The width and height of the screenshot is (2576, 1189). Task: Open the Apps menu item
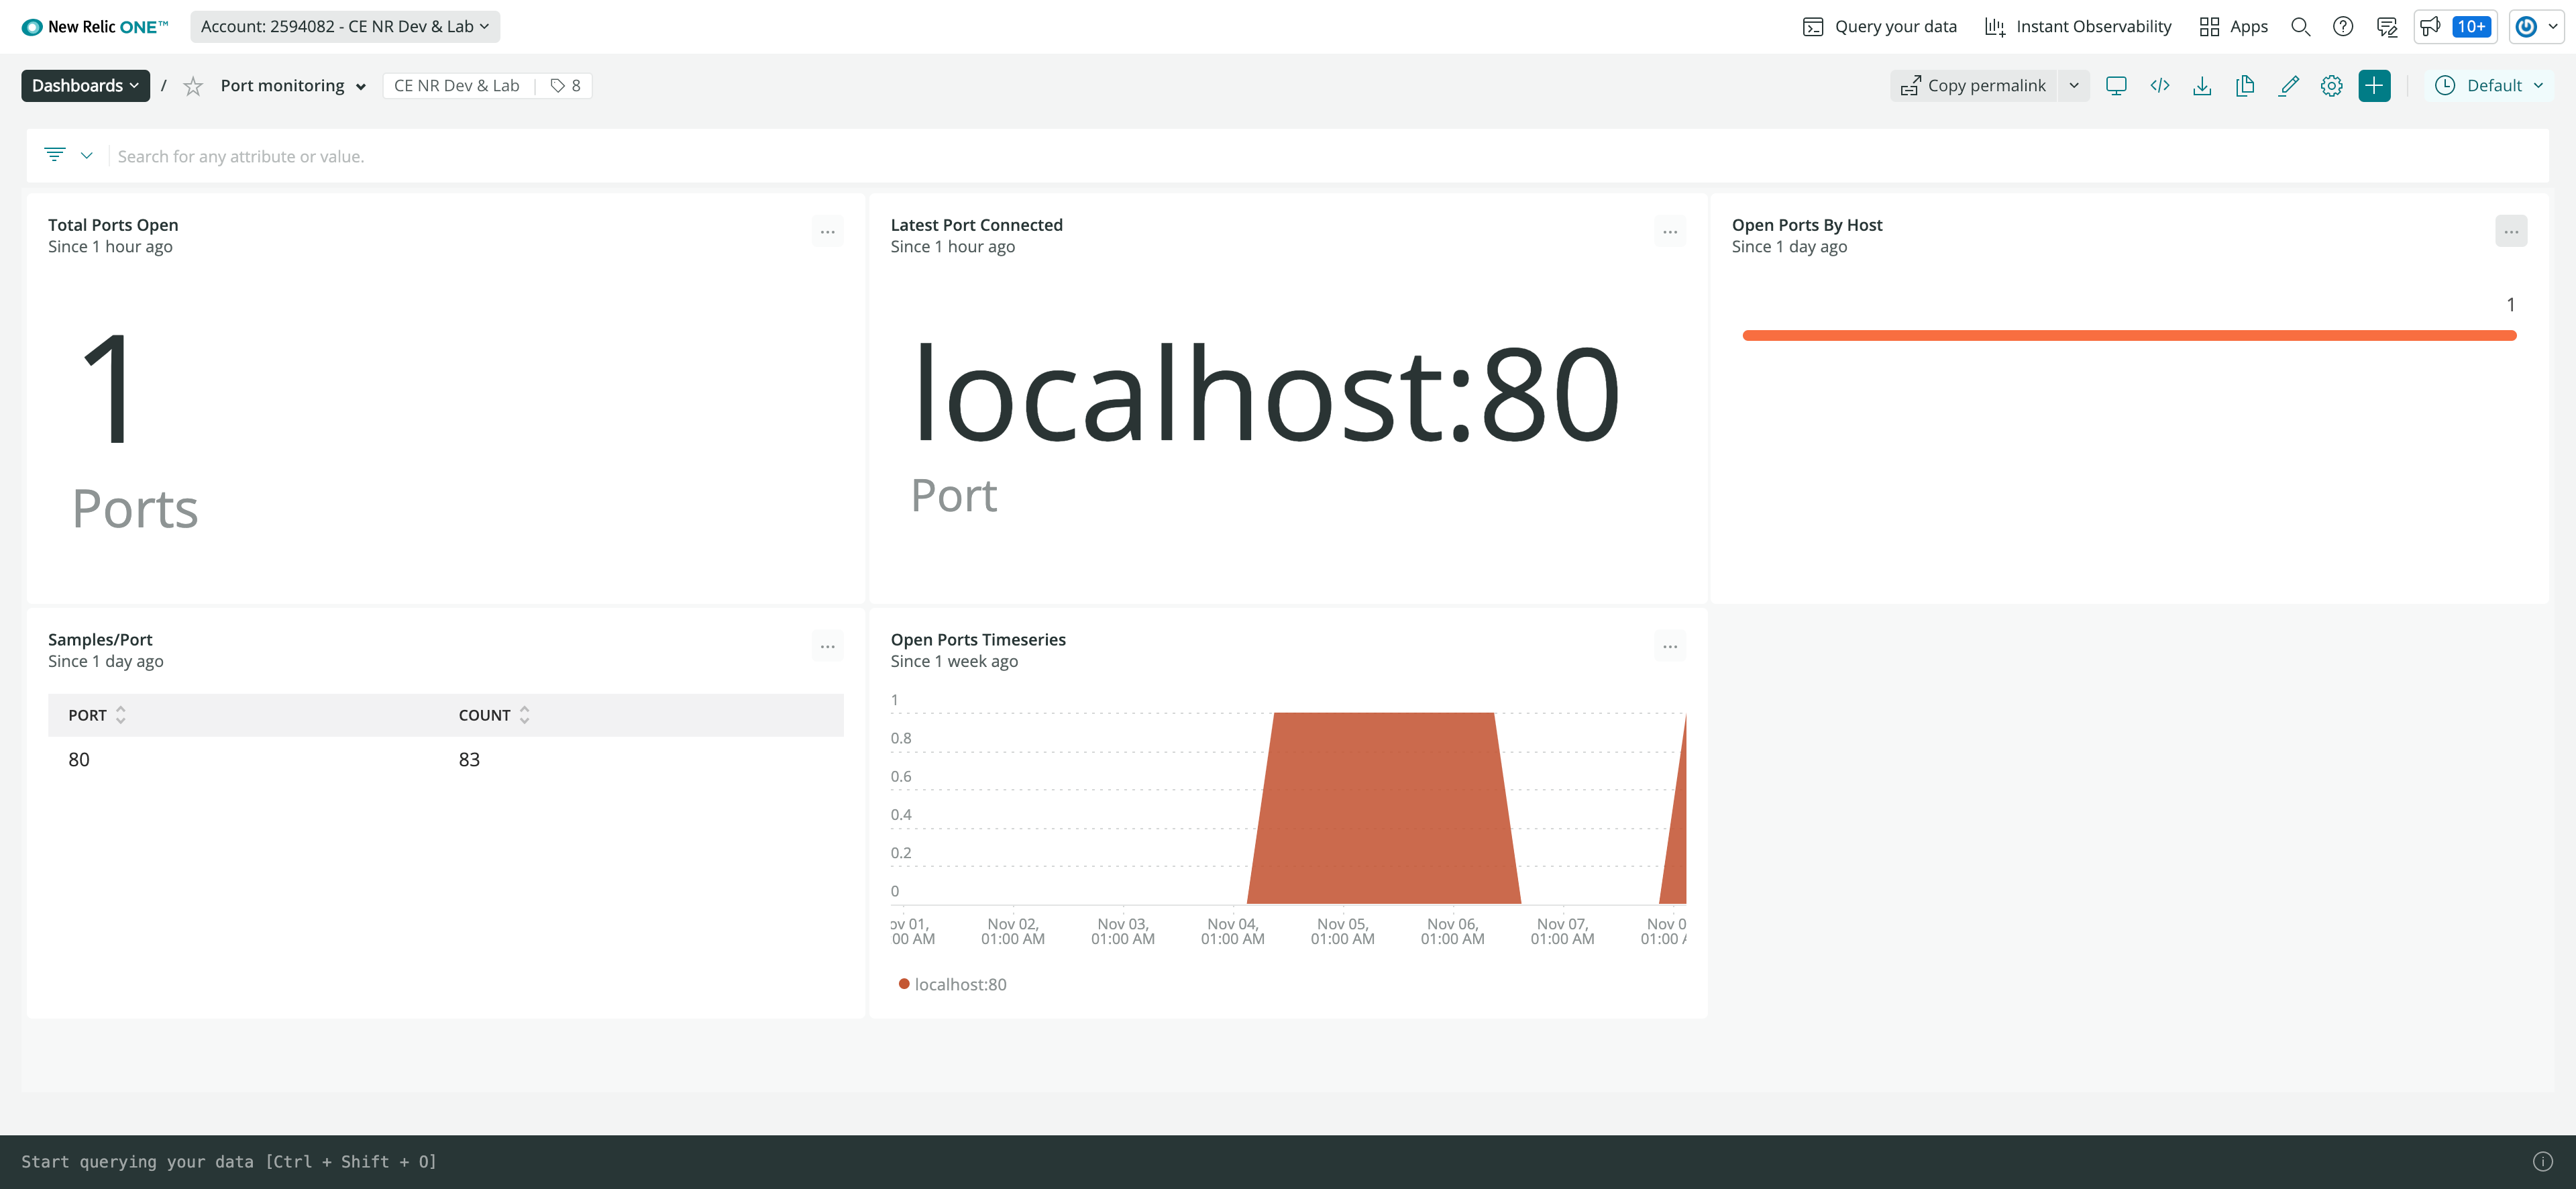[2233, 27]
